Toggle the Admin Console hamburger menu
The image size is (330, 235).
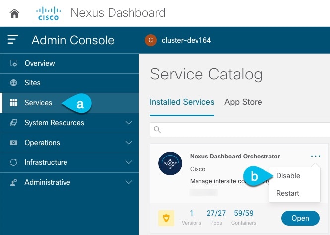click(12, 39)
